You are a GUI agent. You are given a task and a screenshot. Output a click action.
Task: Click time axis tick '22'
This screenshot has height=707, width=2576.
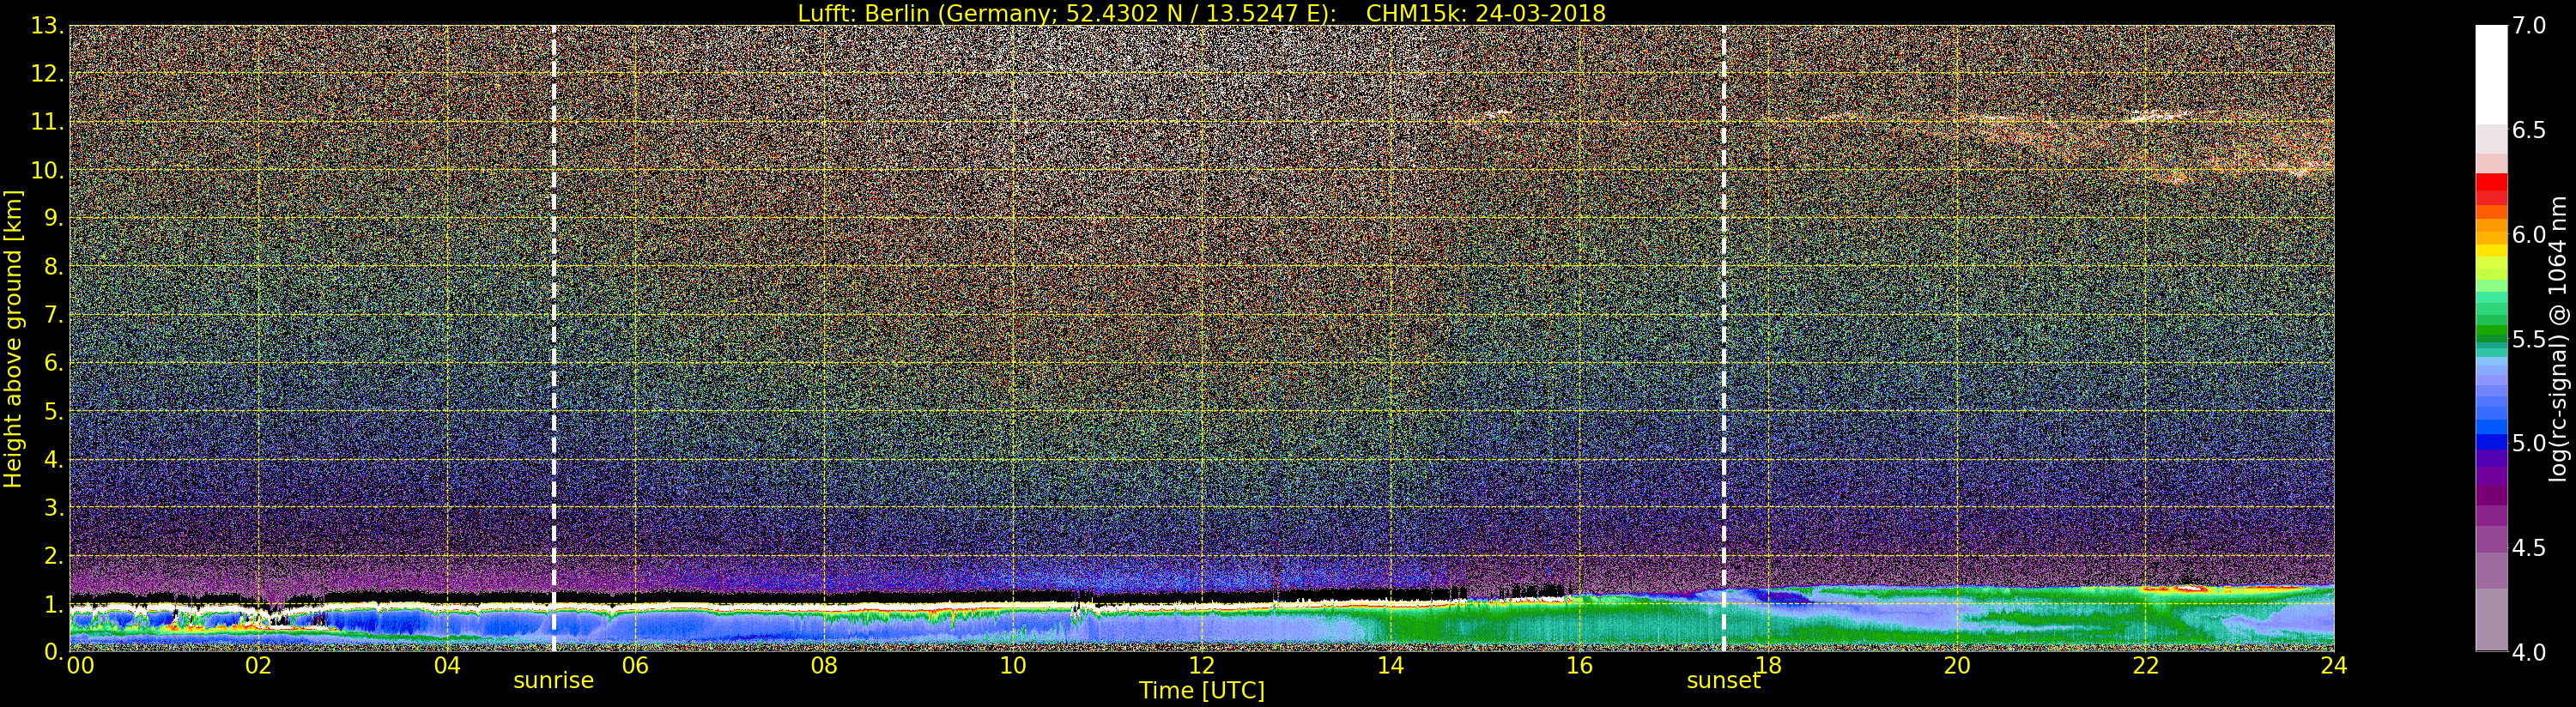click(2145, 666)
